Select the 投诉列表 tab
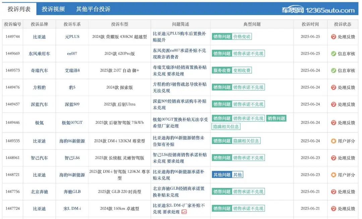Screen dimensions: 362x219 coord(19,9)
